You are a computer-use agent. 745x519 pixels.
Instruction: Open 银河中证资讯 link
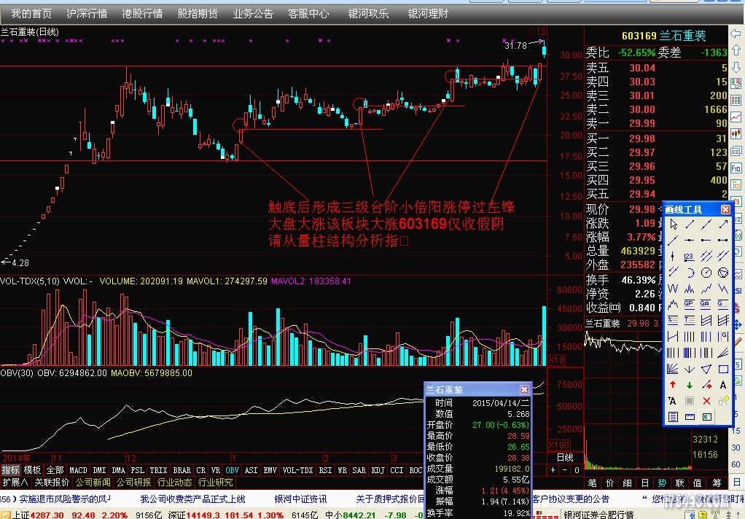[x=300, y=499]
